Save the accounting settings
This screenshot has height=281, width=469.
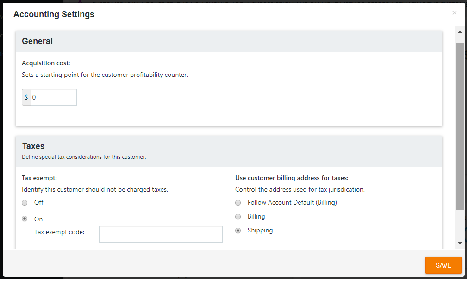[x=443, y=265]
